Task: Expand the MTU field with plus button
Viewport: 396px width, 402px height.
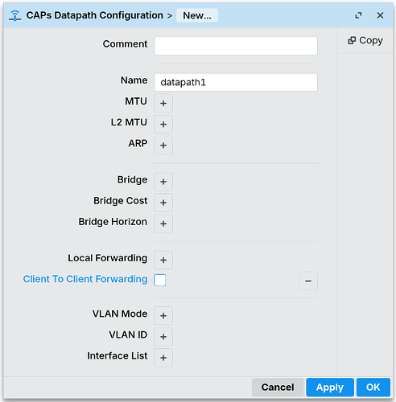Action: [x=163, y=103]
